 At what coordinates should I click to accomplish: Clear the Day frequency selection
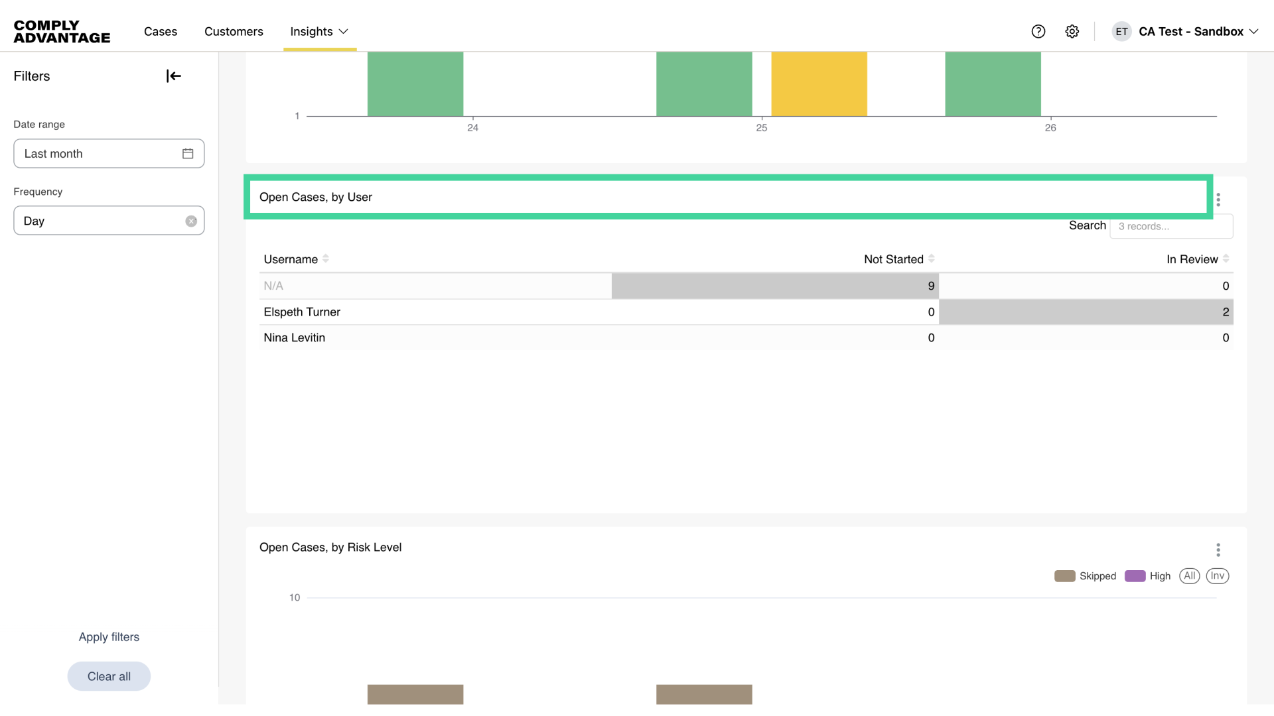191,221
